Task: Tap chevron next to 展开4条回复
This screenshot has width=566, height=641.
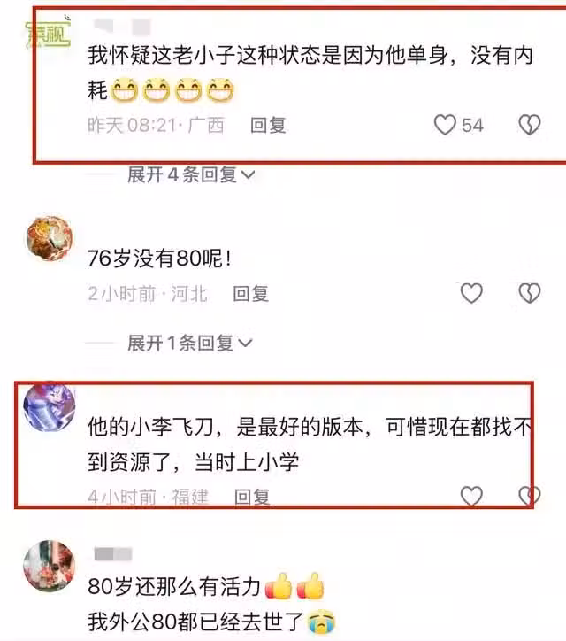Action: 248,176
